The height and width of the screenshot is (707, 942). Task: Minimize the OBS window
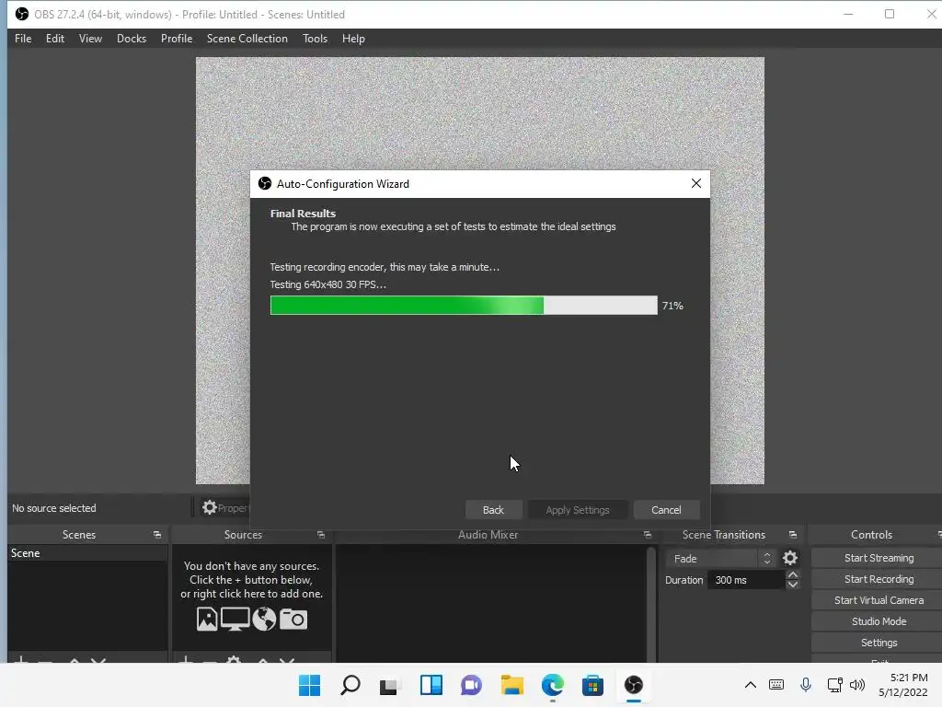[x=848, y=14]
